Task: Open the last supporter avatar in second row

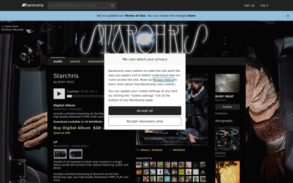Action: [x=203, y=172]
